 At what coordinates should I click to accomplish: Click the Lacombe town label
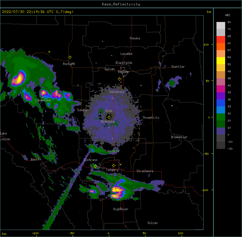click(x=126, y=54)
